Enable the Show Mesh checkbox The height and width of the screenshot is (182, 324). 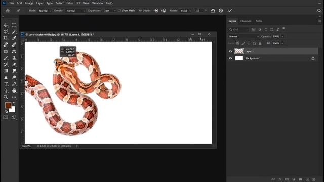(x=119, y=10)
